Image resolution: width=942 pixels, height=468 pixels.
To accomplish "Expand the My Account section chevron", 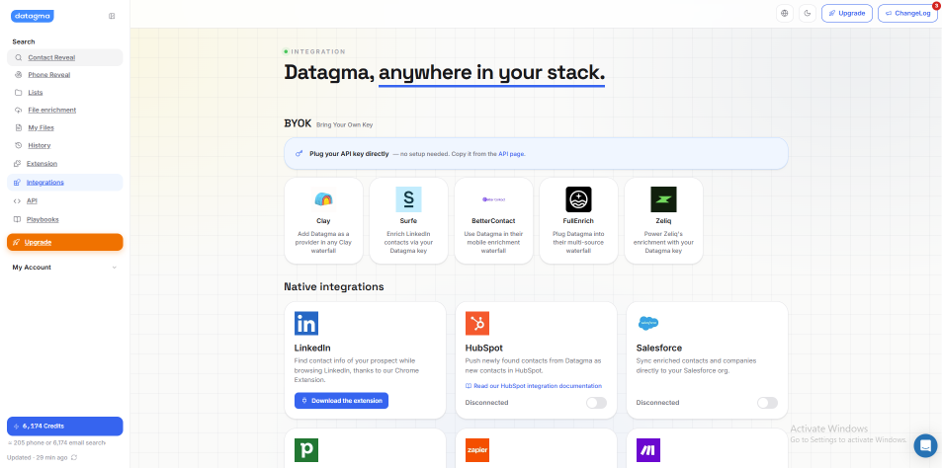I will 114,268.
